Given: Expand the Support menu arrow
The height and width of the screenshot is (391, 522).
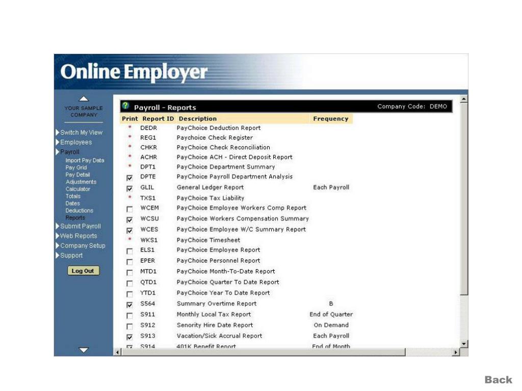Looking at the screenshot, I should click(57, 256).
